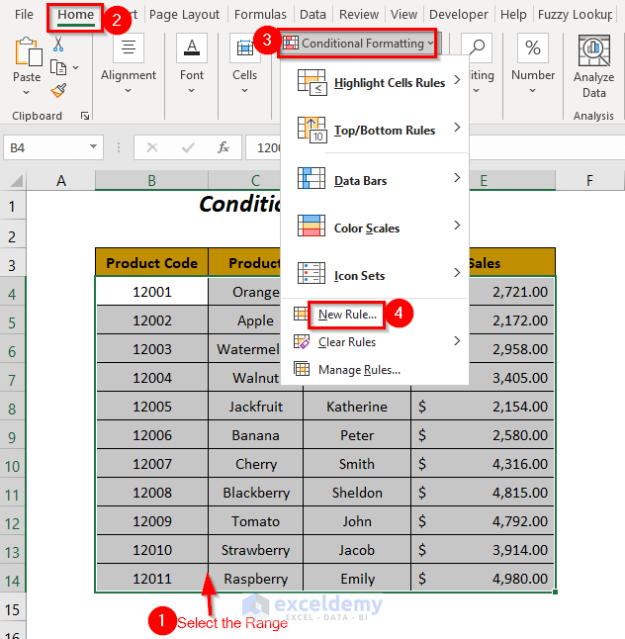Select Manage Rules... menu entry
The width and height of the screenshot is (625, 639).
359,370
